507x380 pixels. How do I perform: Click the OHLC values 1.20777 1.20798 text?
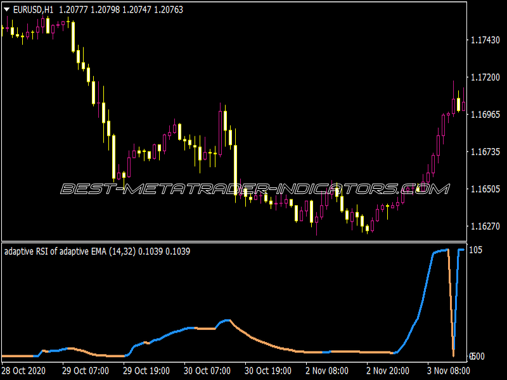click(121, 9)
